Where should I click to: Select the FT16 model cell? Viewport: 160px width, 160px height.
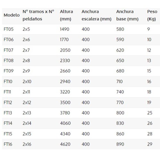click(8, 144)
